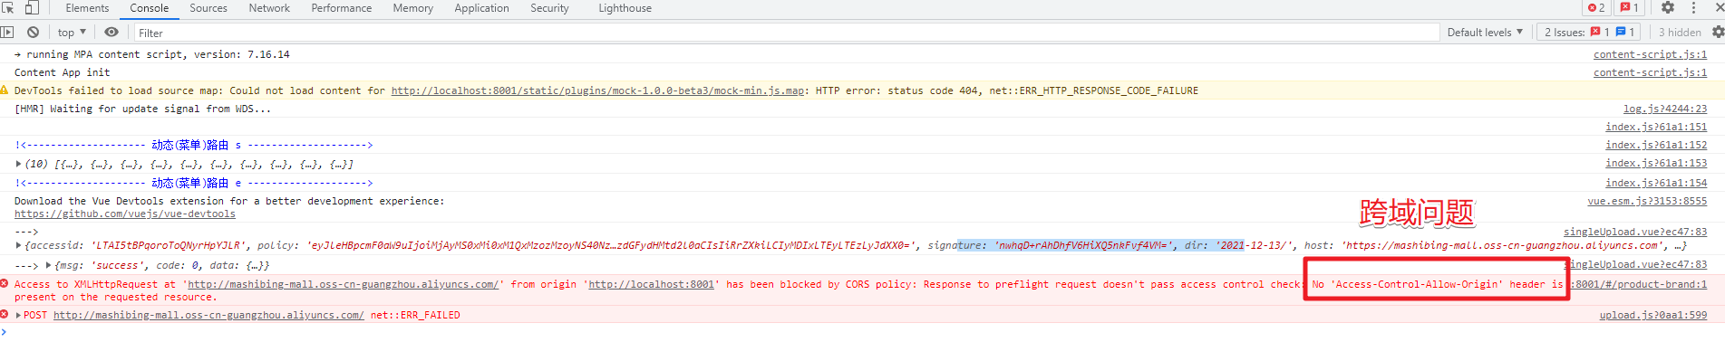Open the Lighthouse tab
Image resolution: width=1725 pixels, height=342 pixels.
pyautogui.click(x=625, y=8)
